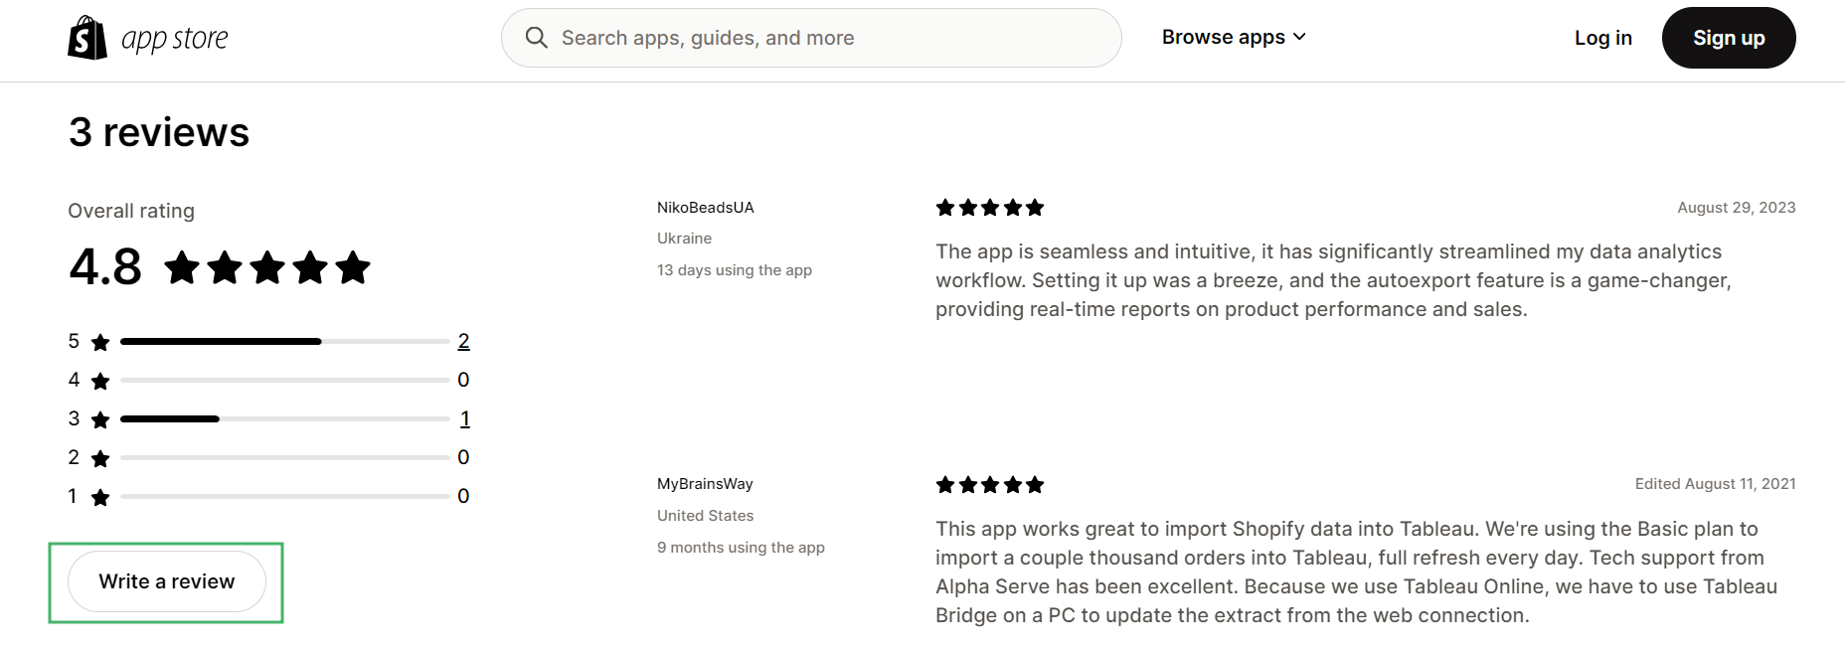Click the app store wordmark text
Screen dimensions: 1845x652
click(175, 39)
